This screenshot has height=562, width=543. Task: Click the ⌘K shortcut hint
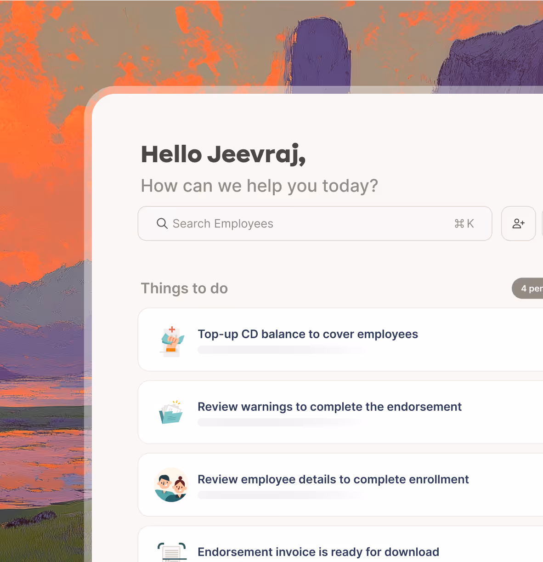click(464, 224)
